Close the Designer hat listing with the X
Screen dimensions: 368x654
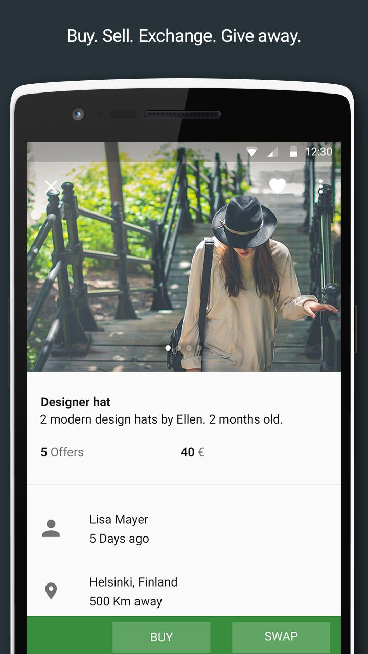pos(51,187)
